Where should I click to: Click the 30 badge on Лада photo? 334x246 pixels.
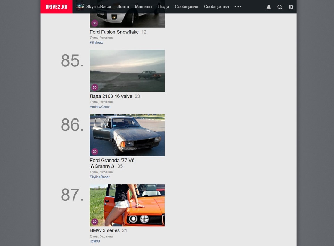[95, 87]
